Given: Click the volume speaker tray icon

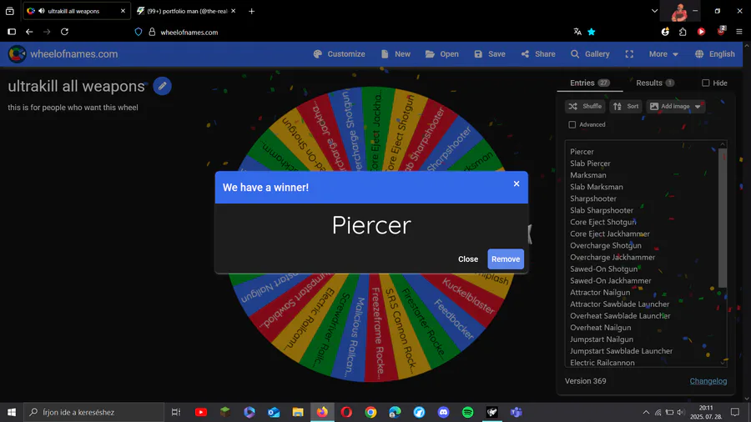Looking at the screenshot, I should [681, 412].
